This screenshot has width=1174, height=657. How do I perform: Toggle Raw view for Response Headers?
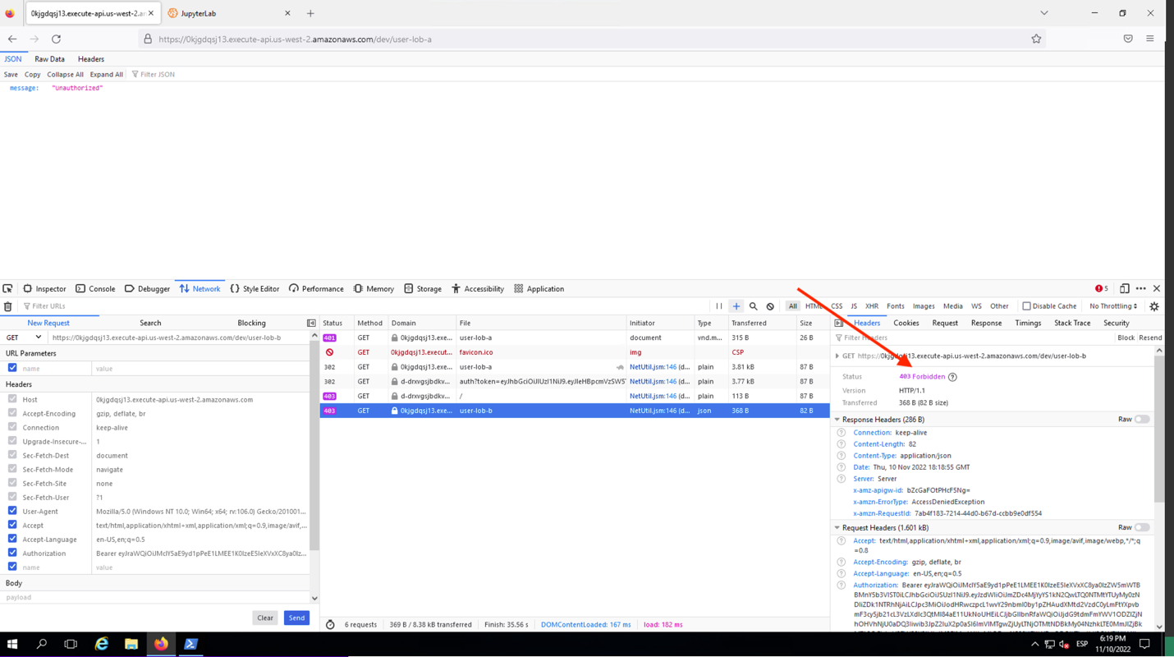pyautogui.click(x=1142, y=420)
